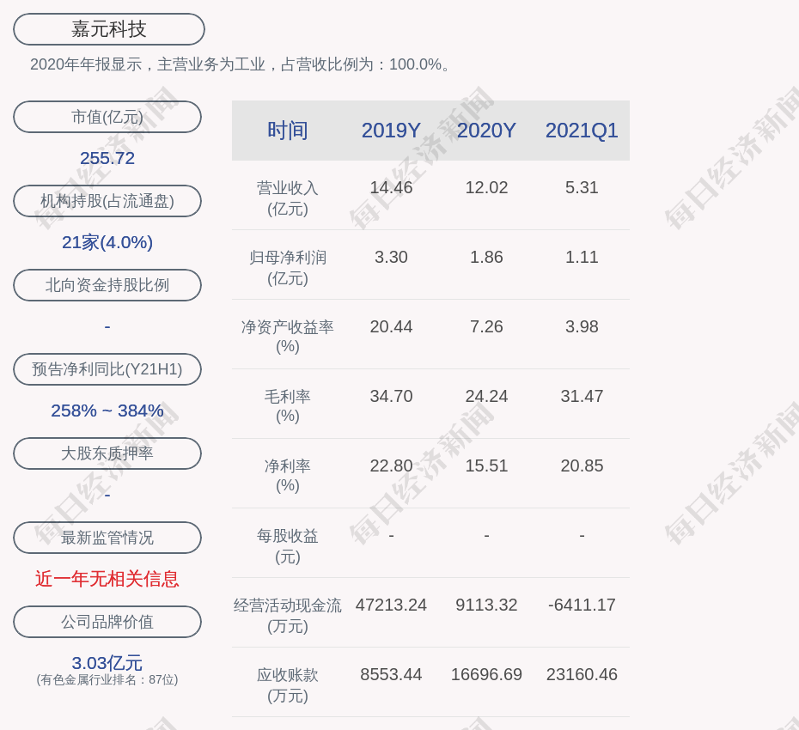Select the 大股东质押率 pill
The image size is (799, 730).
click(107, 453)
